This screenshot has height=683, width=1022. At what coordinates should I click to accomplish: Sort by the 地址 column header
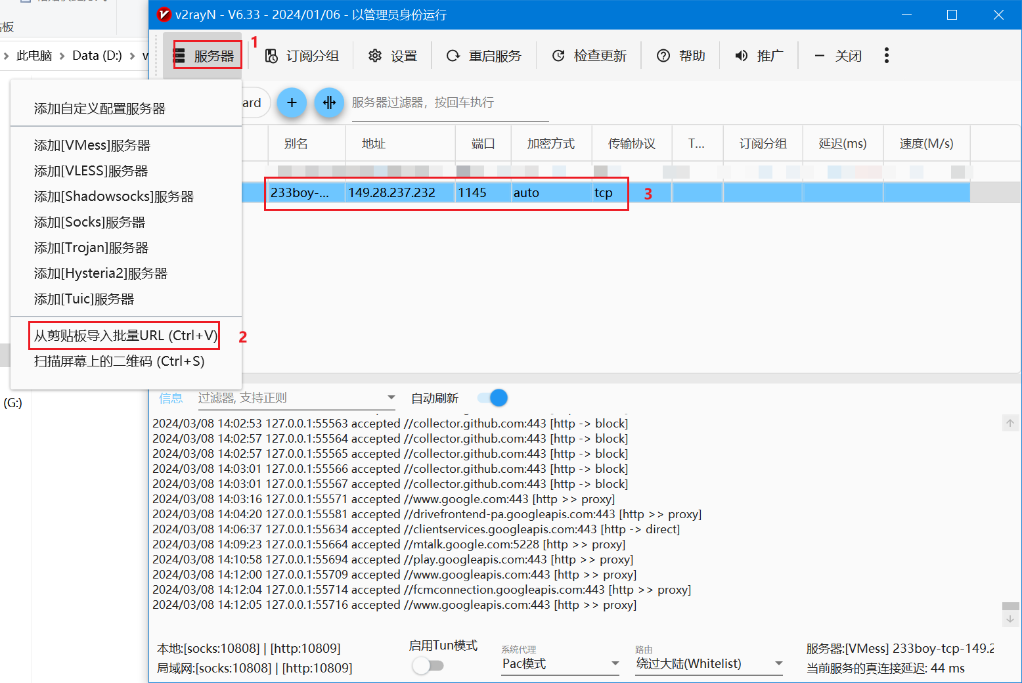401,143
